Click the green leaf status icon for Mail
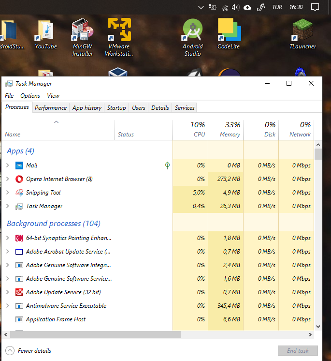This screenshot has height=361, width=331. (167, 165)
